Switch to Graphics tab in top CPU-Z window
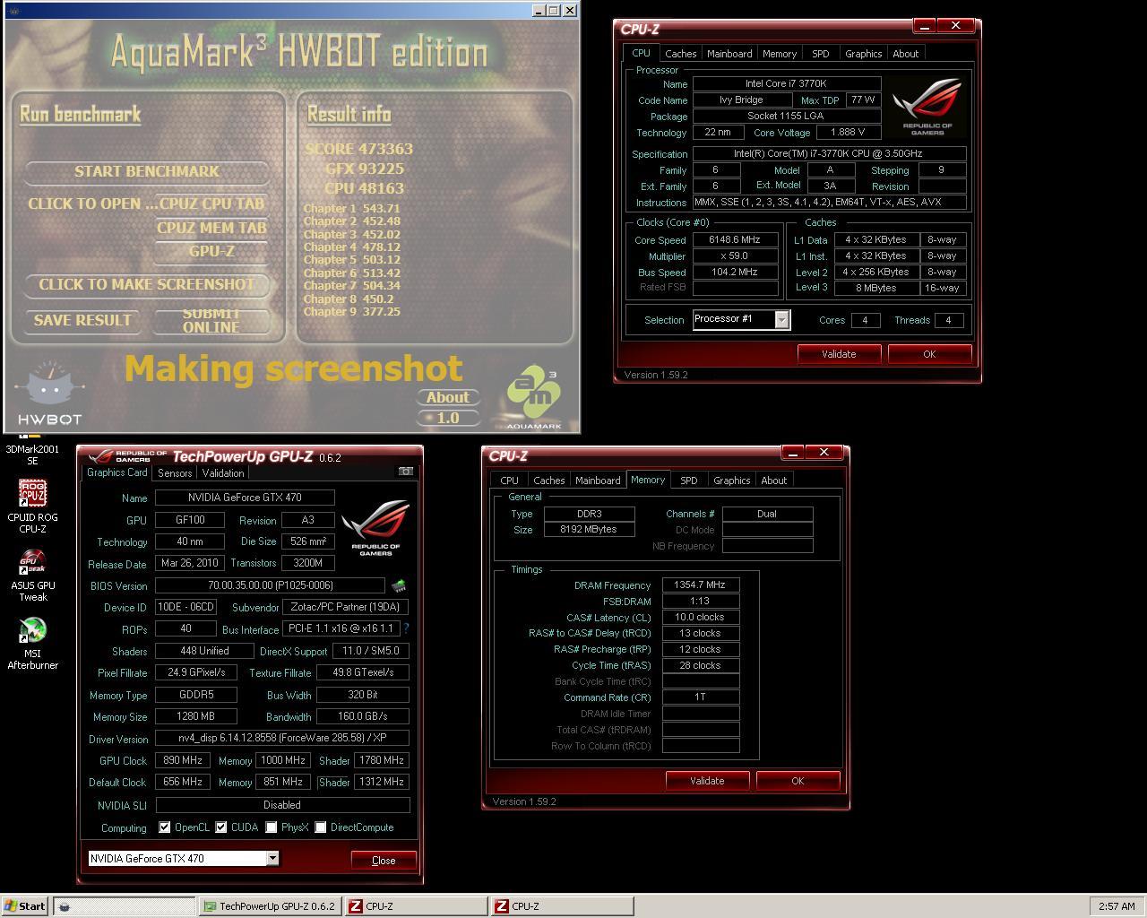The height and width of the screenshot is (918, 1147). pyautogui.click(x=863, y=54)
